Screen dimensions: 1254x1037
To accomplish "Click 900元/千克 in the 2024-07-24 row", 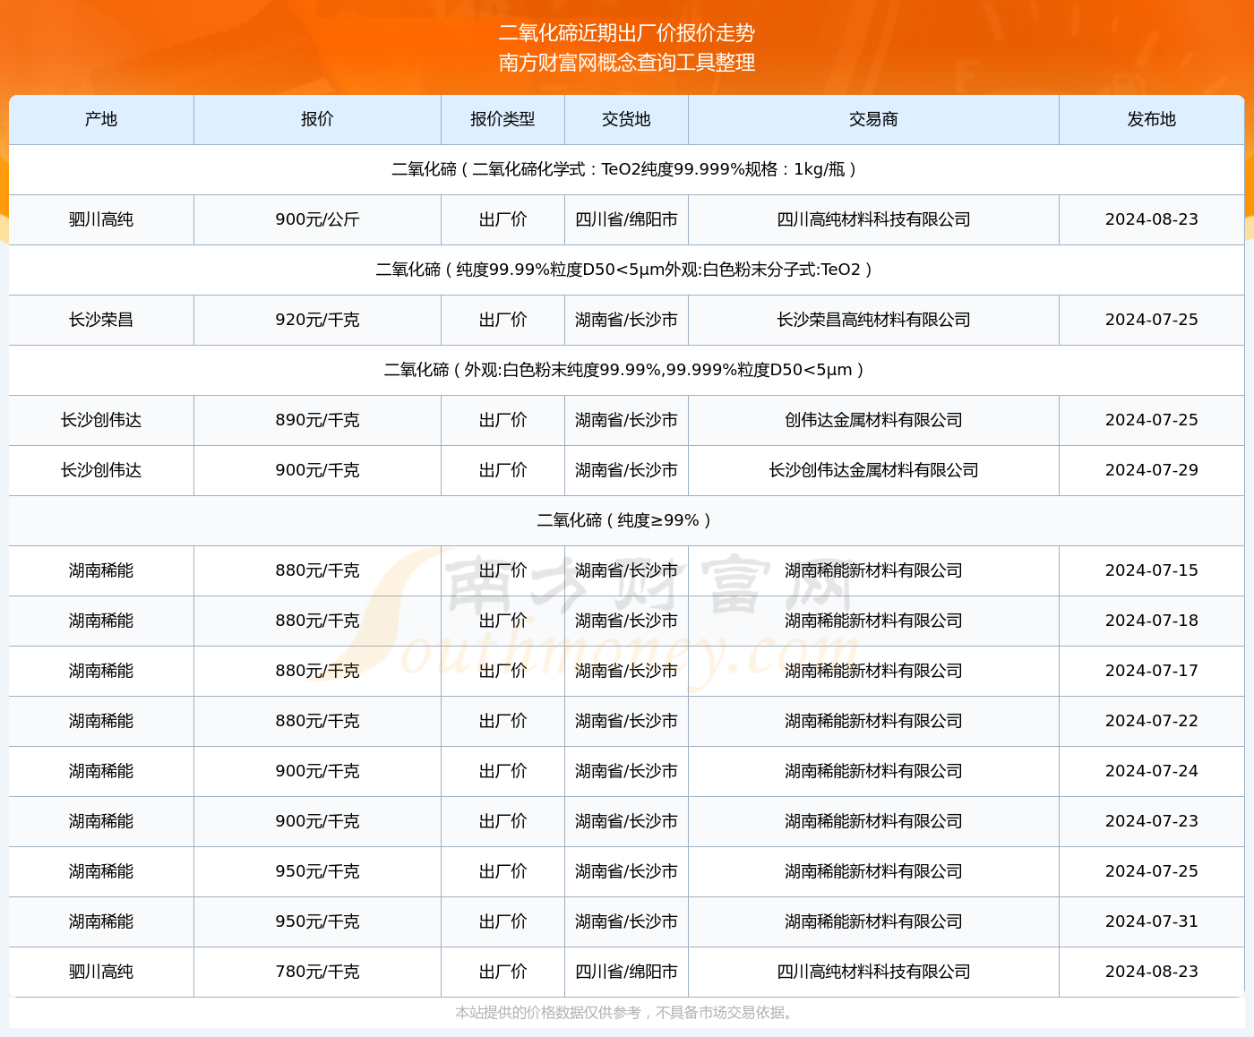I will [x=317, y=771].
